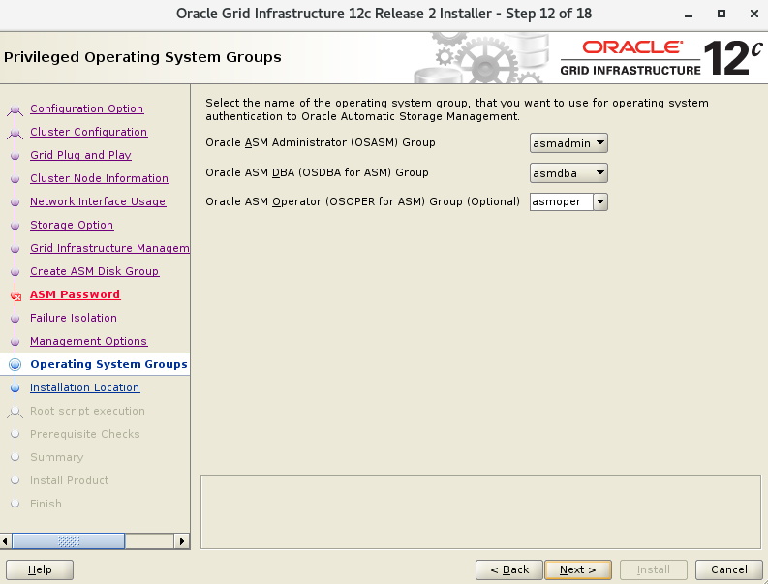This screenshot has width=768, height=584.
Task: Click the Oracle ASM Operator (OSOPER) label
Action: click(x=362, y=201)
